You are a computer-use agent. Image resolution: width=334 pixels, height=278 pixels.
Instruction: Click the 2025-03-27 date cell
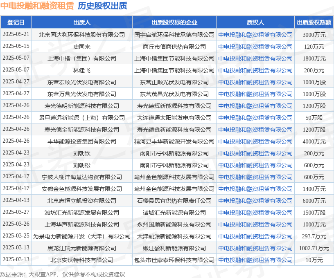16,212
